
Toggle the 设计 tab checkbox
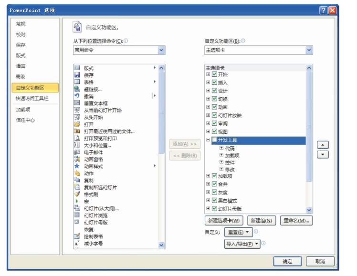click(x=214, y=91)
